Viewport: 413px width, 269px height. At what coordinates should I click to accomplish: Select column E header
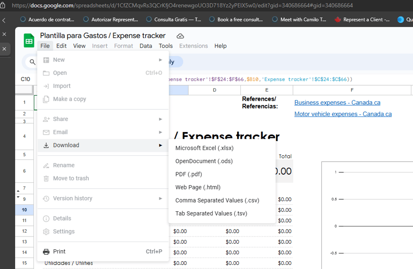267,90
